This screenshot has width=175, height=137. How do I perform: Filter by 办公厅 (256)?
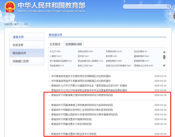click(55, 51)
